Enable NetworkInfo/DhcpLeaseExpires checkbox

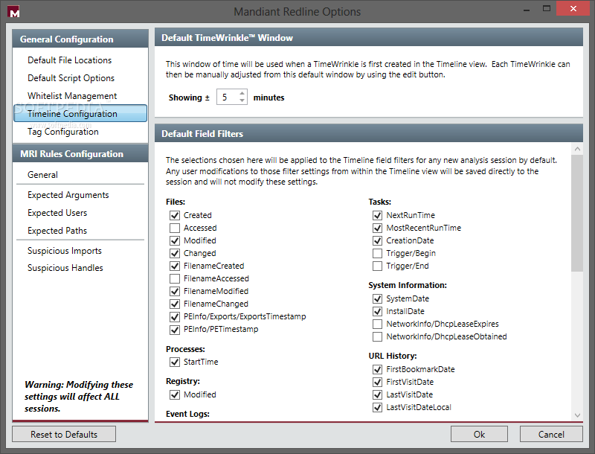coord(377,324)
